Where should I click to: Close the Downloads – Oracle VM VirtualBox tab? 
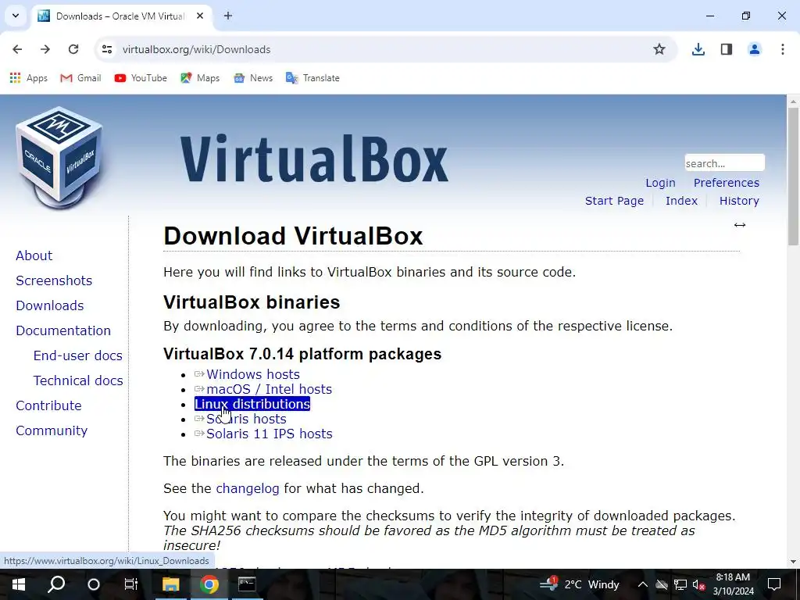(x=200, y=16)
